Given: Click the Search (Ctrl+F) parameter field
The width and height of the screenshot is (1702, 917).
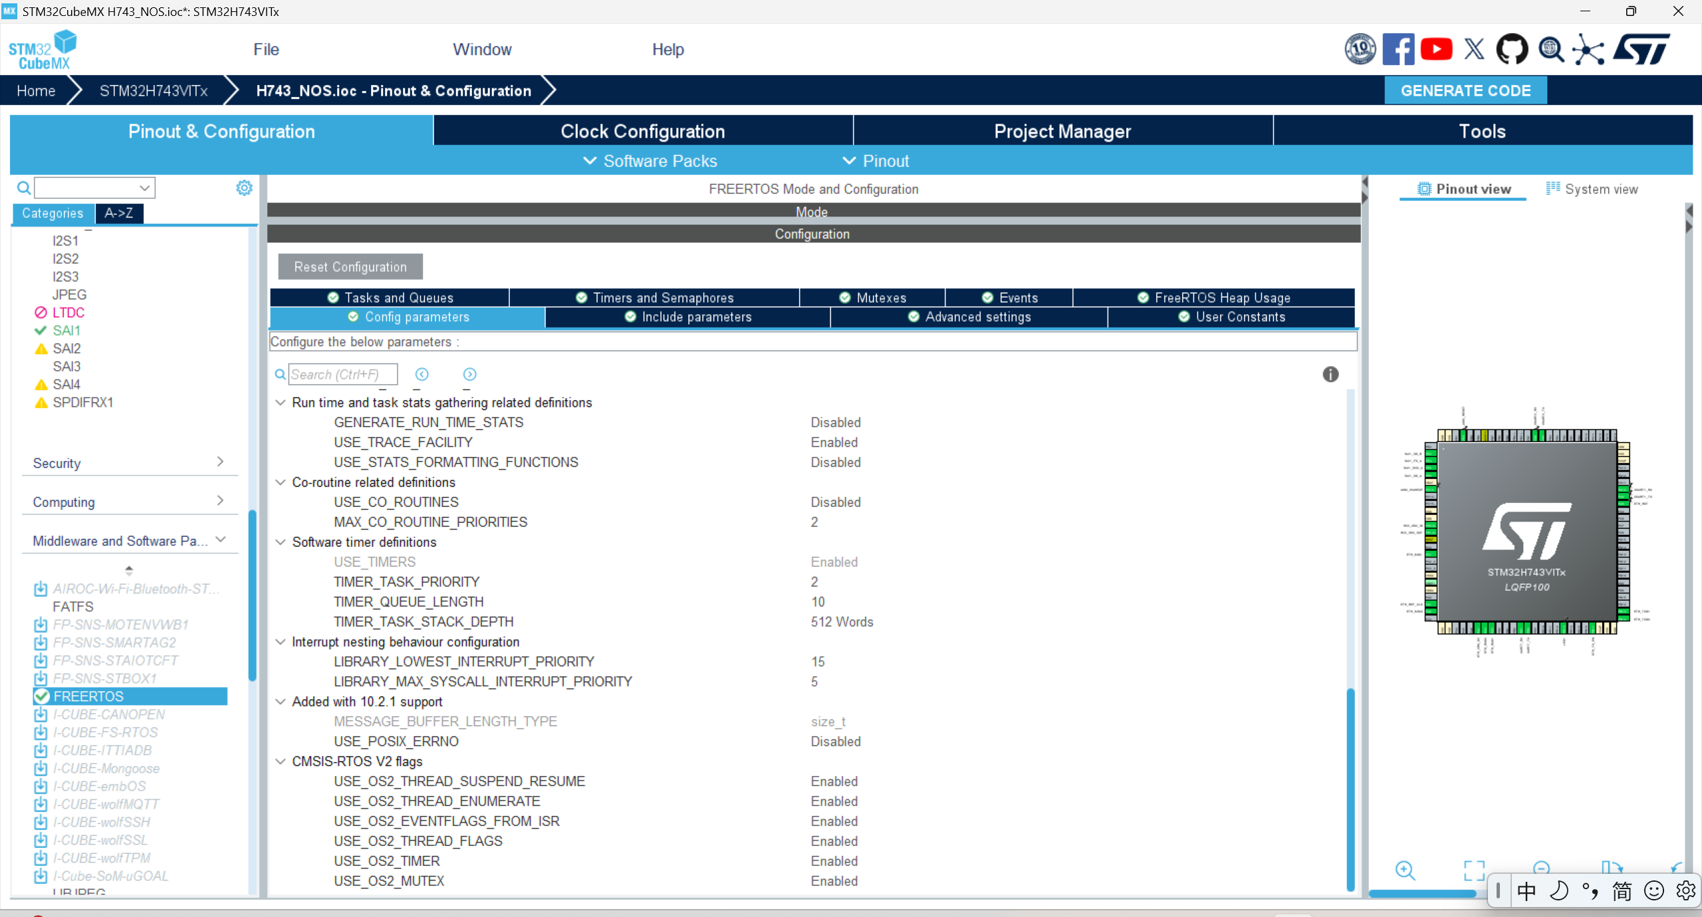Looking at the screenshot, I should click(343, 374).
